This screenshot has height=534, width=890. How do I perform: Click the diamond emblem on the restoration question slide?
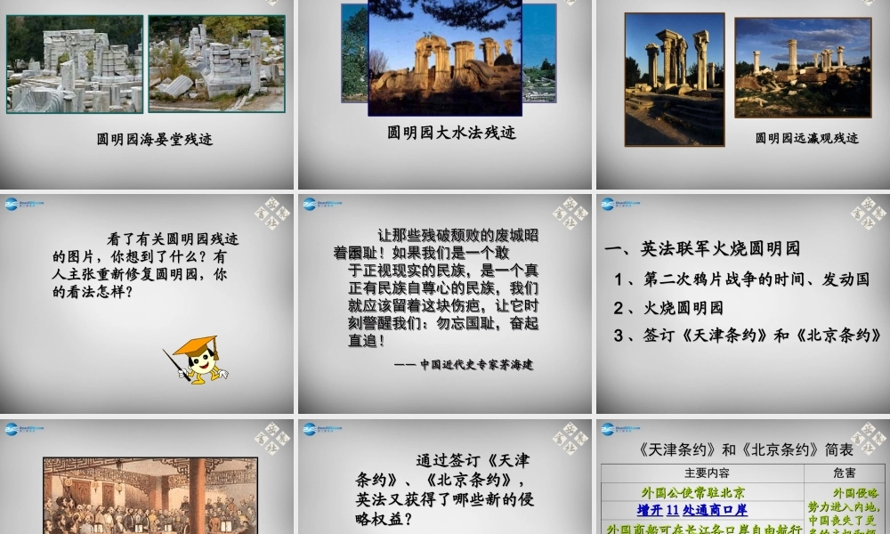tap(272, 214)
